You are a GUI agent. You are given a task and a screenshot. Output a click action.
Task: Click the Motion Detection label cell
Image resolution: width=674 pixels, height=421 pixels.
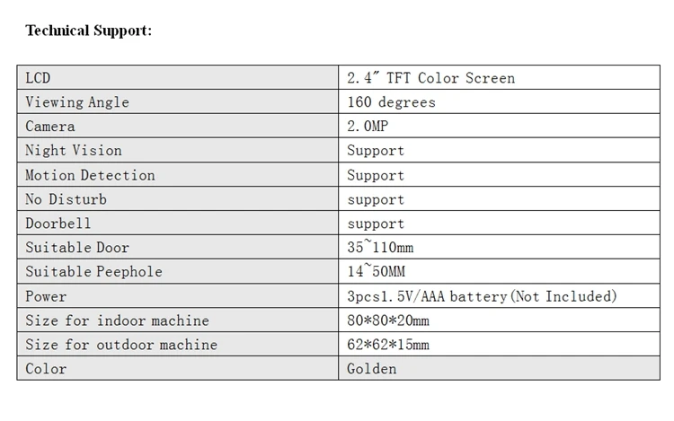(178, 174)
